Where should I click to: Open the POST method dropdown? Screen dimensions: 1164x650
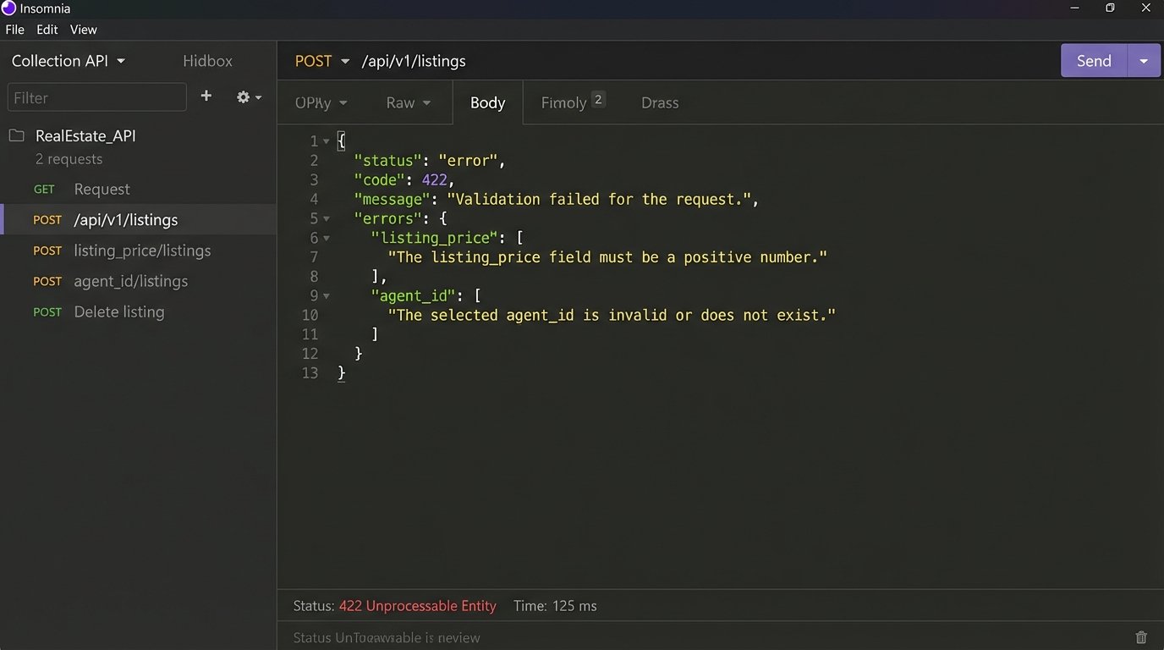321,60
